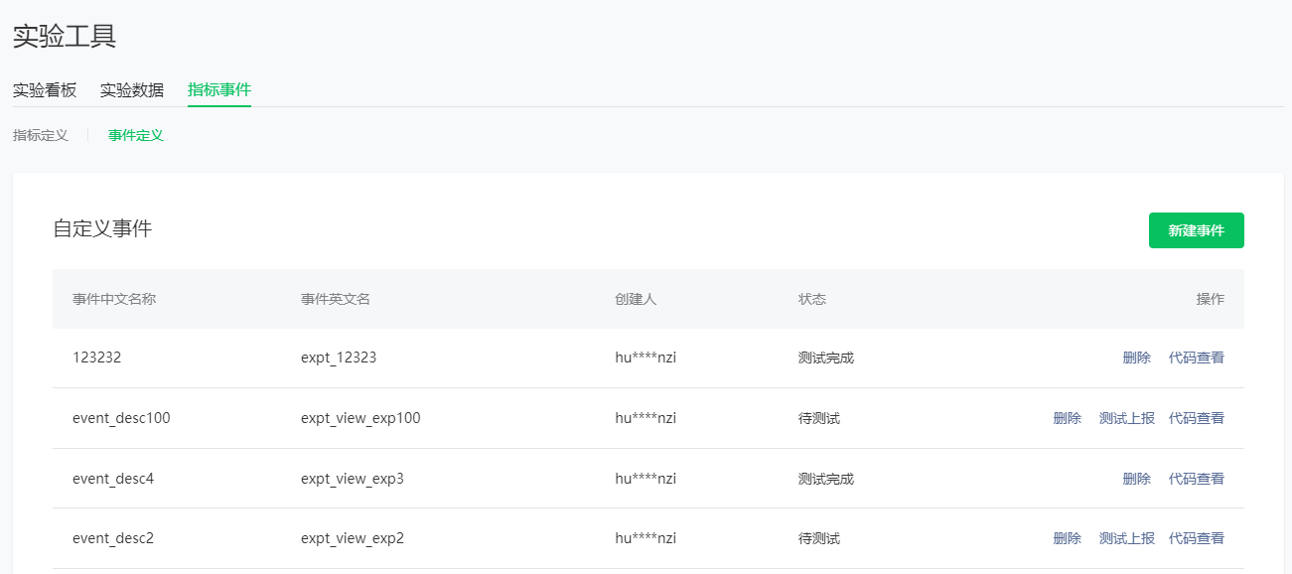Click 测试上报 for event_desc100
Screen dimensions: 1292x574
pos(1126,418)
